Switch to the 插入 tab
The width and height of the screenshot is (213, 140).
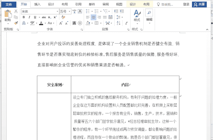pos(38,4)
